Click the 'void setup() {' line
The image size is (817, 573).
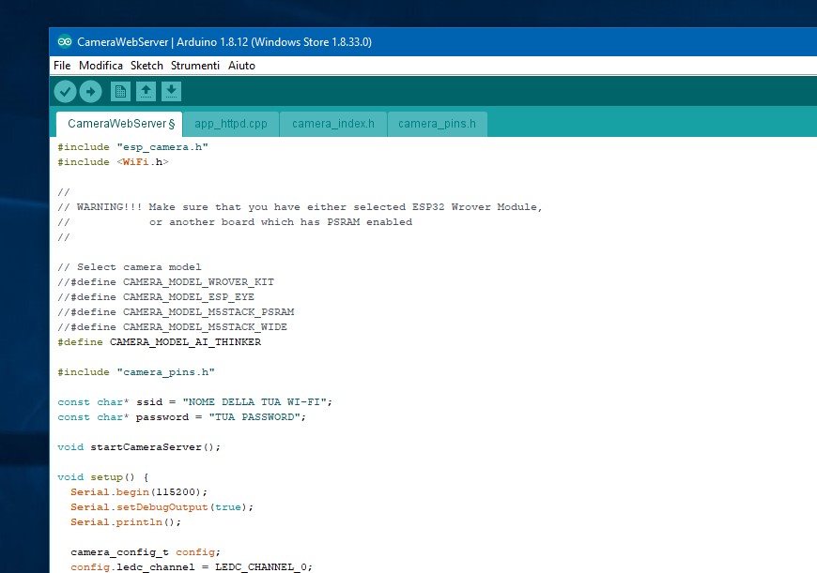pyautogui.click(x=103, y=477)
